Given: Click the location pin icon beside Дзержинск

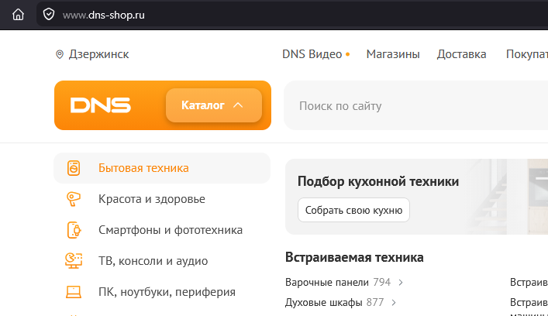Looking at the screenshot, I should coord(60,54).
